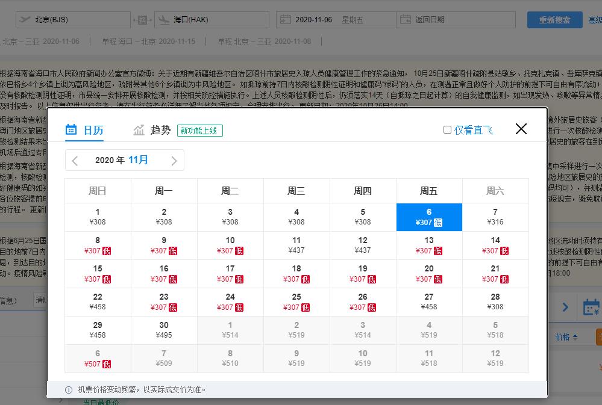Open the blue price calendar icon
Viewport: 602px width, 405px height.
592,307
